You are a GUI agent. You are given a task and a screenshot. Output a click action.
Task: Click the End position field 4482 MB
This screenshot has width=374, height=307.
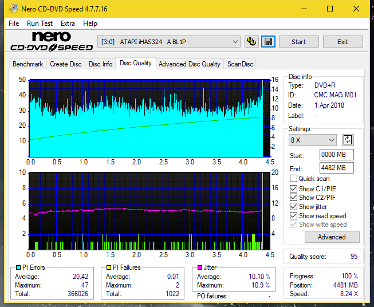[336, 168]
